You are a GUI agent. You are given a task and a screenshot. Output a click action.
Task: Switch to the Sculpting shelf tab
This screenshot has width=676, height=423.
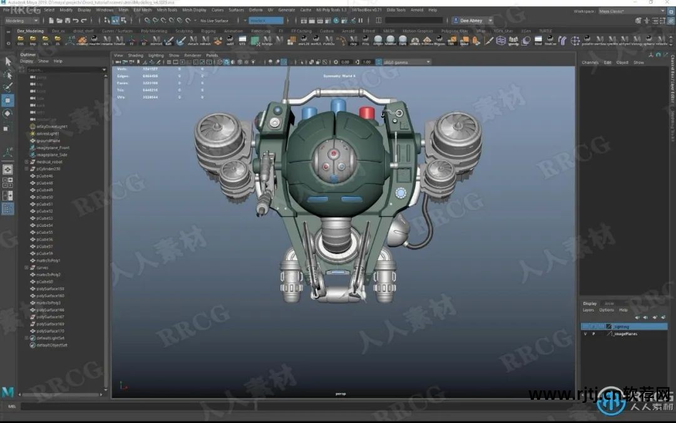(184, 31)
